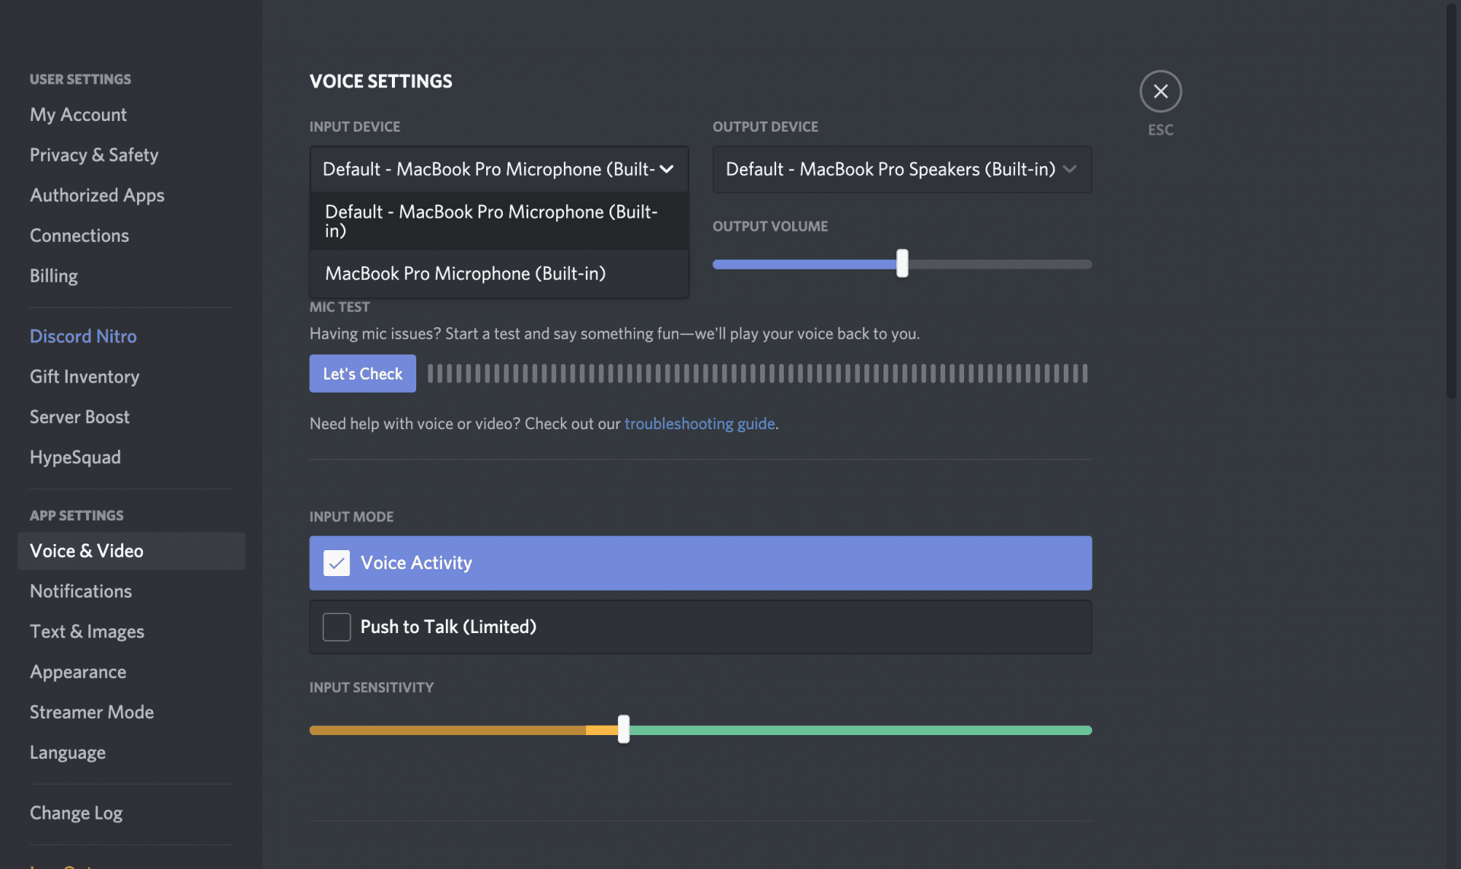Go to Appearance settings
Screen dimensions: 1461x869
78,672
